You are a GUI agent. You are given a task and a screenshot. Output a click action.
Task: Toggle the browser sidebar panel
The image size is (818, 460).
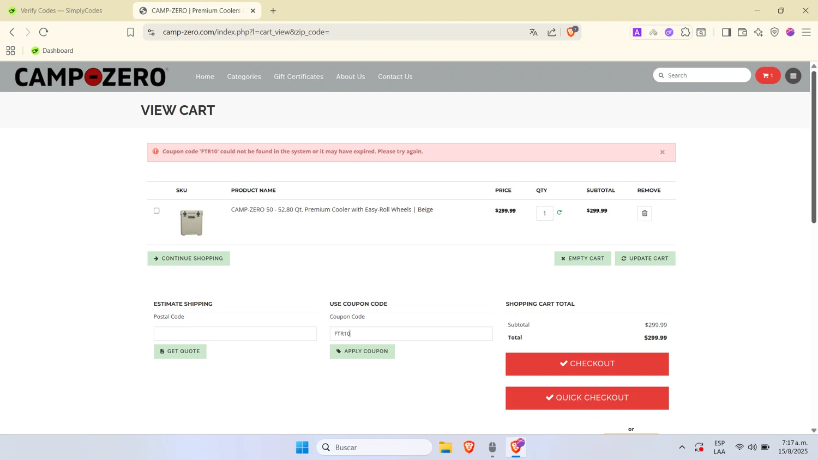(x=726, y=32)
